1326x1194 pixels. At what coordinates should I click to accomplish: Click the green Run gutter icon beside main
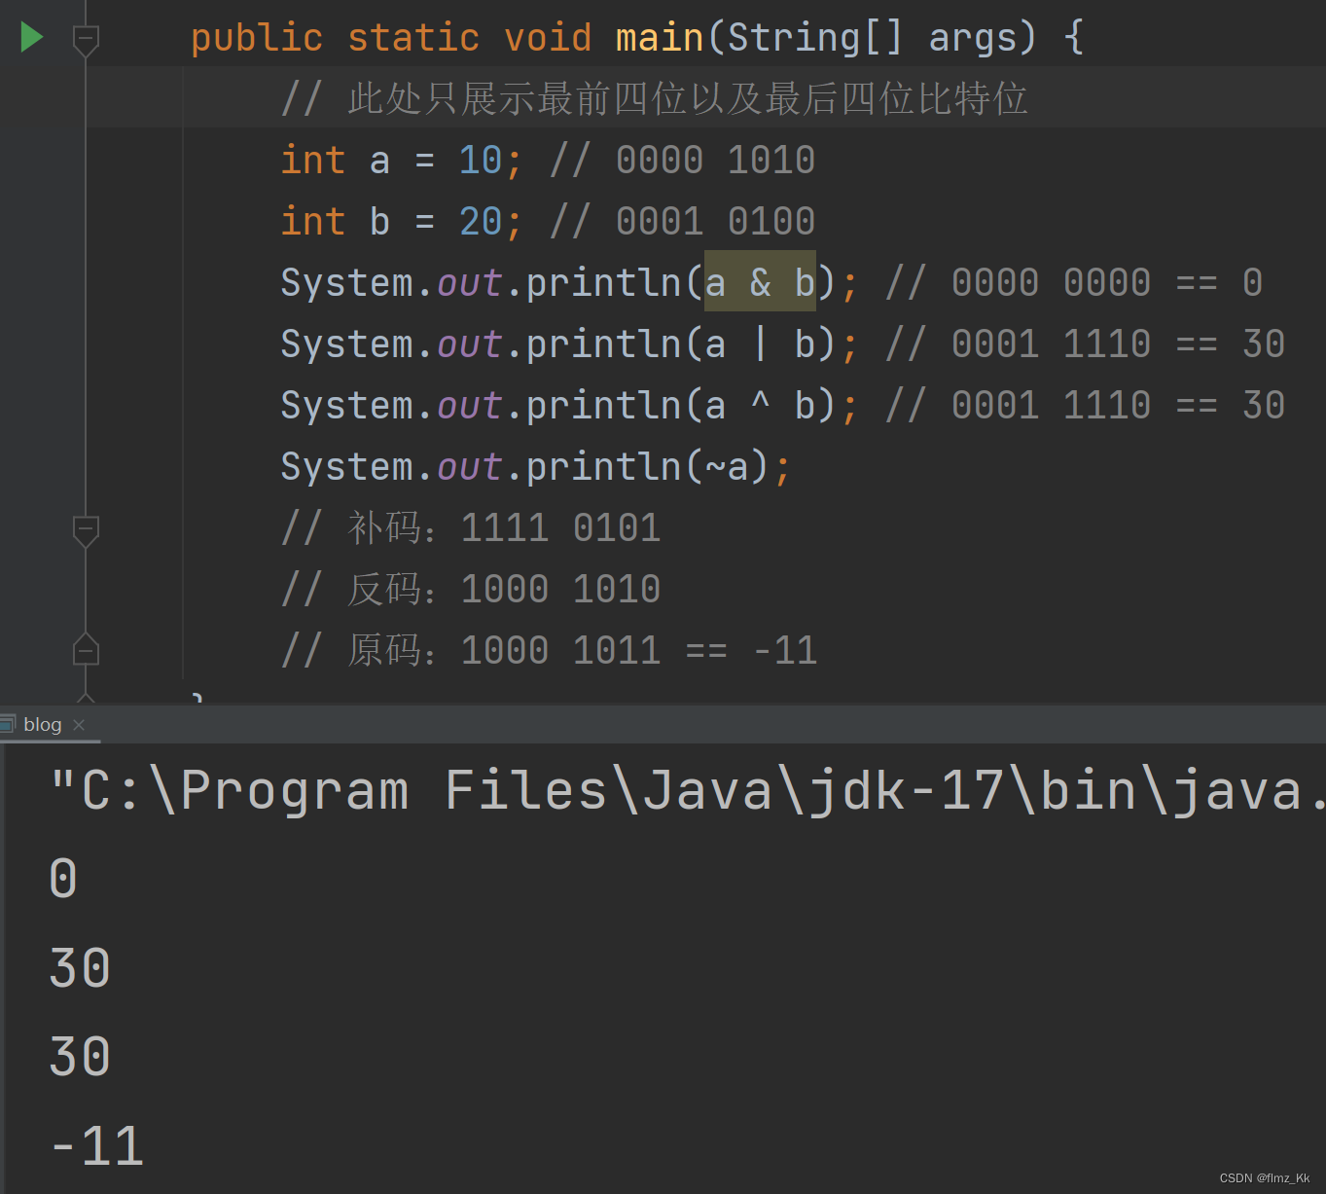coord(32,37)
